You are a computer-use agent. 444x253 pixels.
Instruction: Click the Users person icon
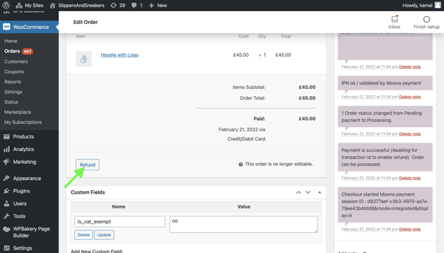coord(6,203)
